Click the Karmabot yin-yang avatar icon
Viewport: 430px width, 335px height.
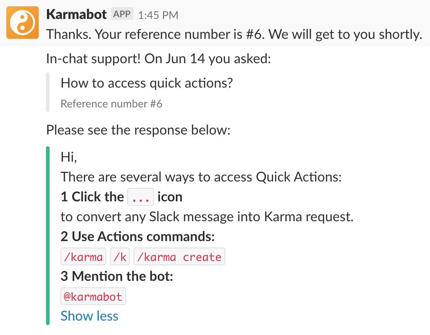(22, 23)
